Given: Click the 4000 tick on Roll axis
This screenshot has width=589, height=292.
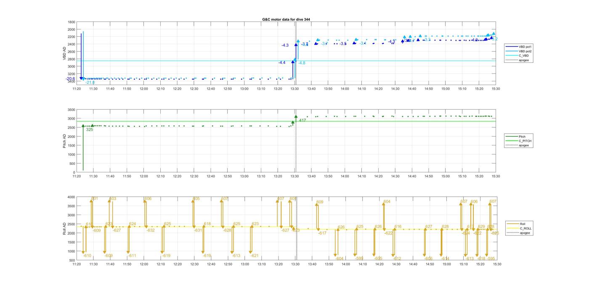Looking at the screenshot, I should tap(71, 197).
